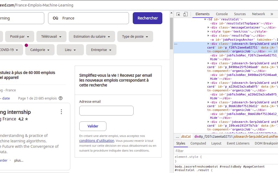Click the Adresse email input field
Screen dimensions: 278x173
106,111
